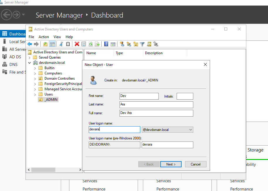Maximize the Active Directory Users and Computers window
The width and height of the screenshot is (268, 191).
click(x=226, y=29)
